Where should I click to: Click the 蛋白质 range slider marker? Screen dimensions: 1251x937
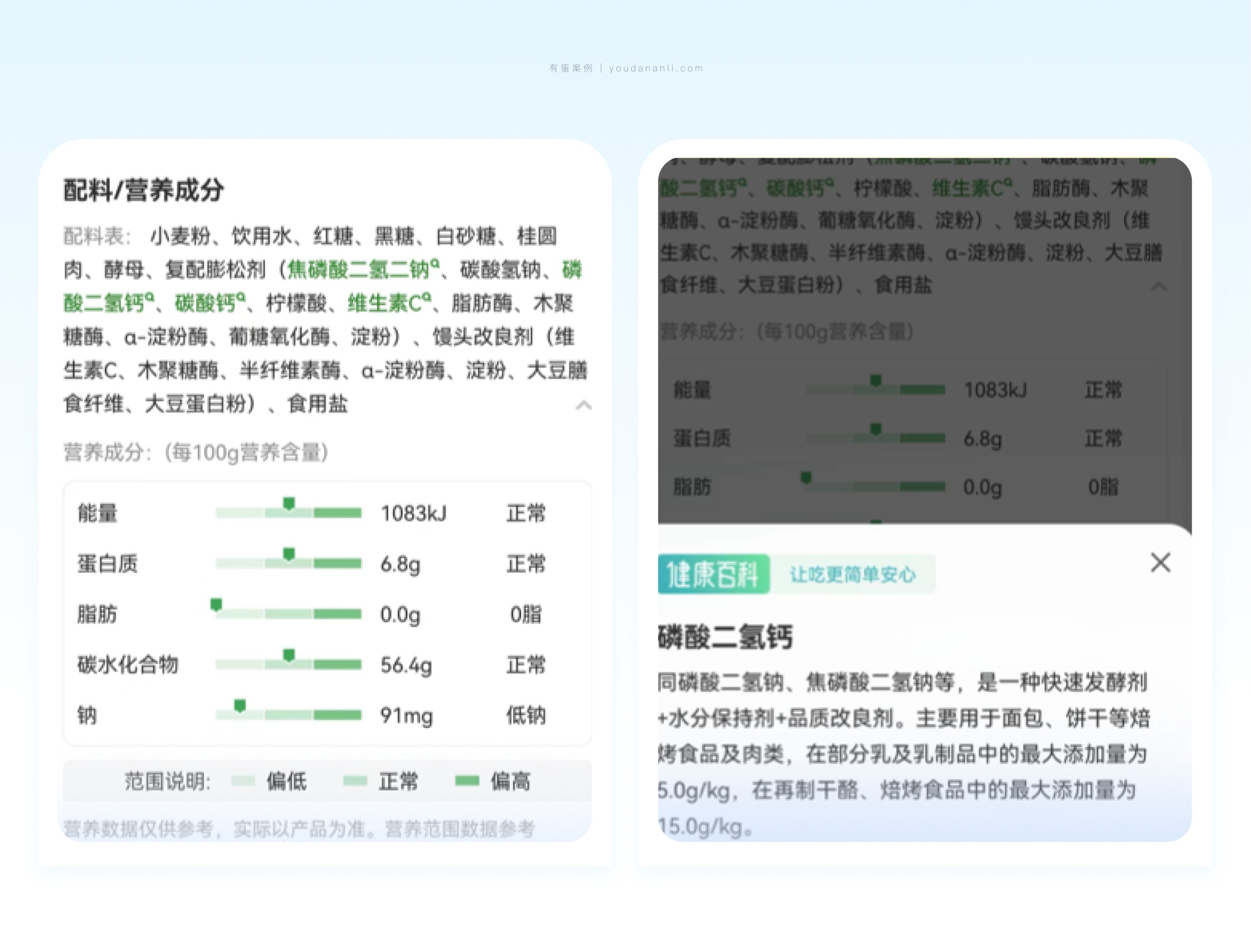pyautogui.click(x=289, y=553)
